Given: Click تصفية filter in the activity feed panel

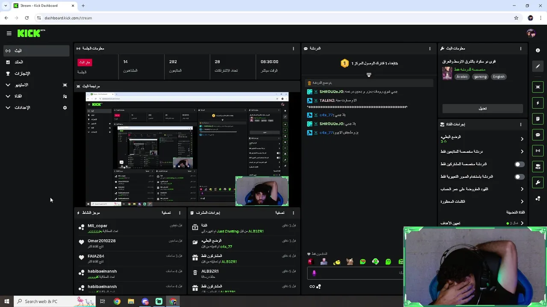Looking at the screenshot, I should [x=166, y=213].
